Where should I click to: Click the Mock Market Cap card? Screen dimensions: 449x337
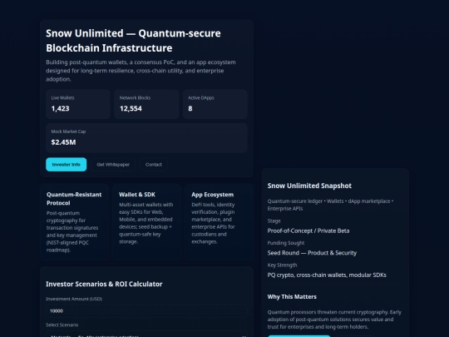[x=146, y=138]
